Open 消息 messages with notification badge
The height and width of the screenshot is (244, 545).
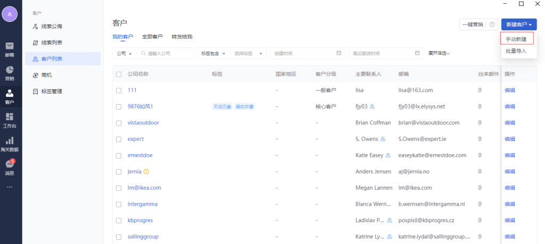click(x=10, y=167)
